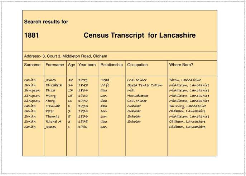
Task: Click the Where Born? column header
Action: [181, 65]
